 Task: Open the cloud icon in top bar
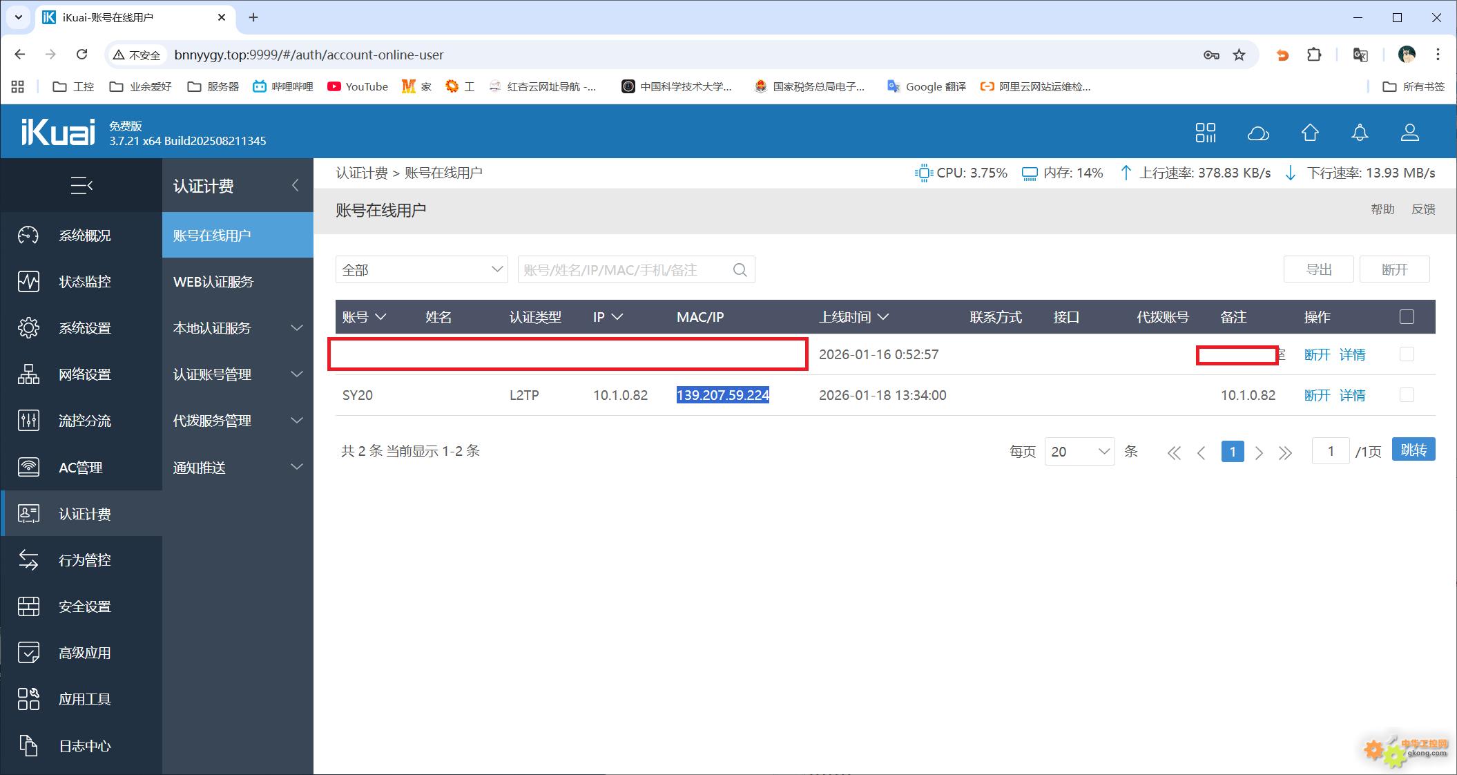pyautogui.click(x=1258, y=133)
